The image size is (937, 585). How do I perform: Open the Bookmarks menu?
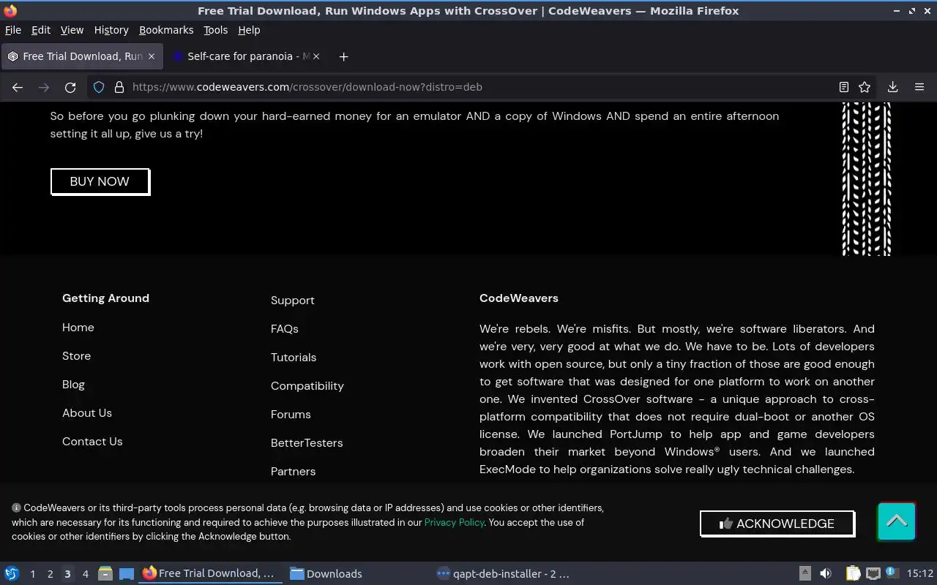click(x=166, y=30)
